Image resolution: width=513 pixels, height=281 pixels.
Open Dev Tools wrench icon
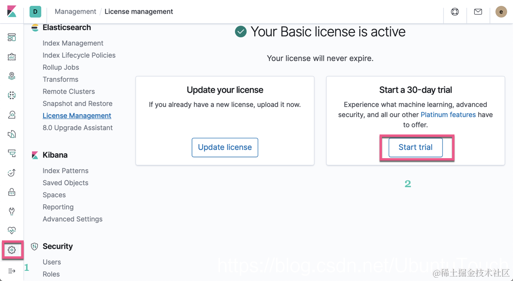click(12, 211)
